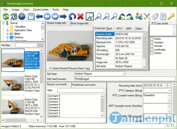
Task: Click the green refresh arrows icon
Action: coord(6,16)
